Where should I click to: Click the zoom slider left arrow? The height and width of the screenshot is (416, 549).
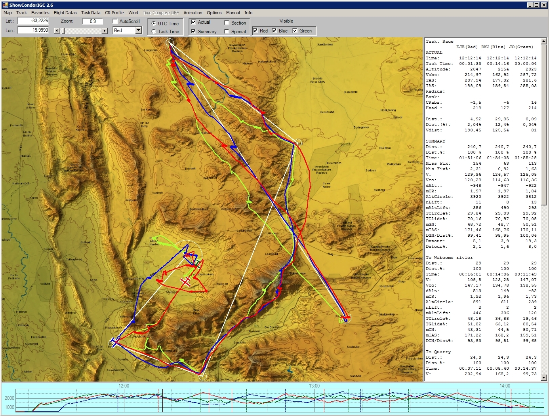click(x=57, y=31)
